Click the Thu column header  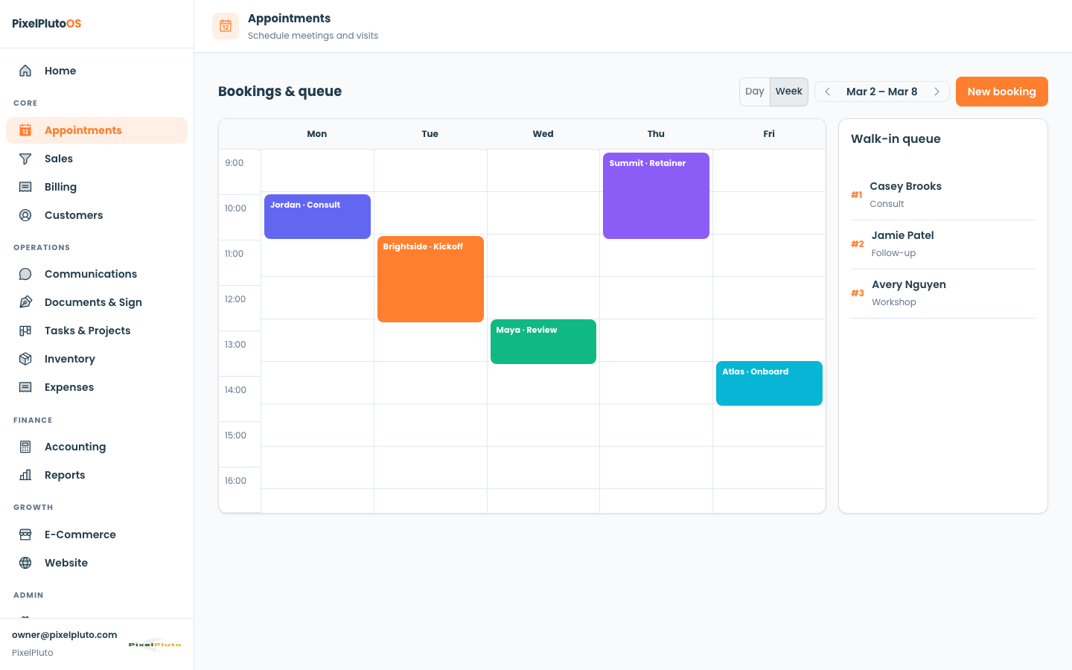coord(656,134)
